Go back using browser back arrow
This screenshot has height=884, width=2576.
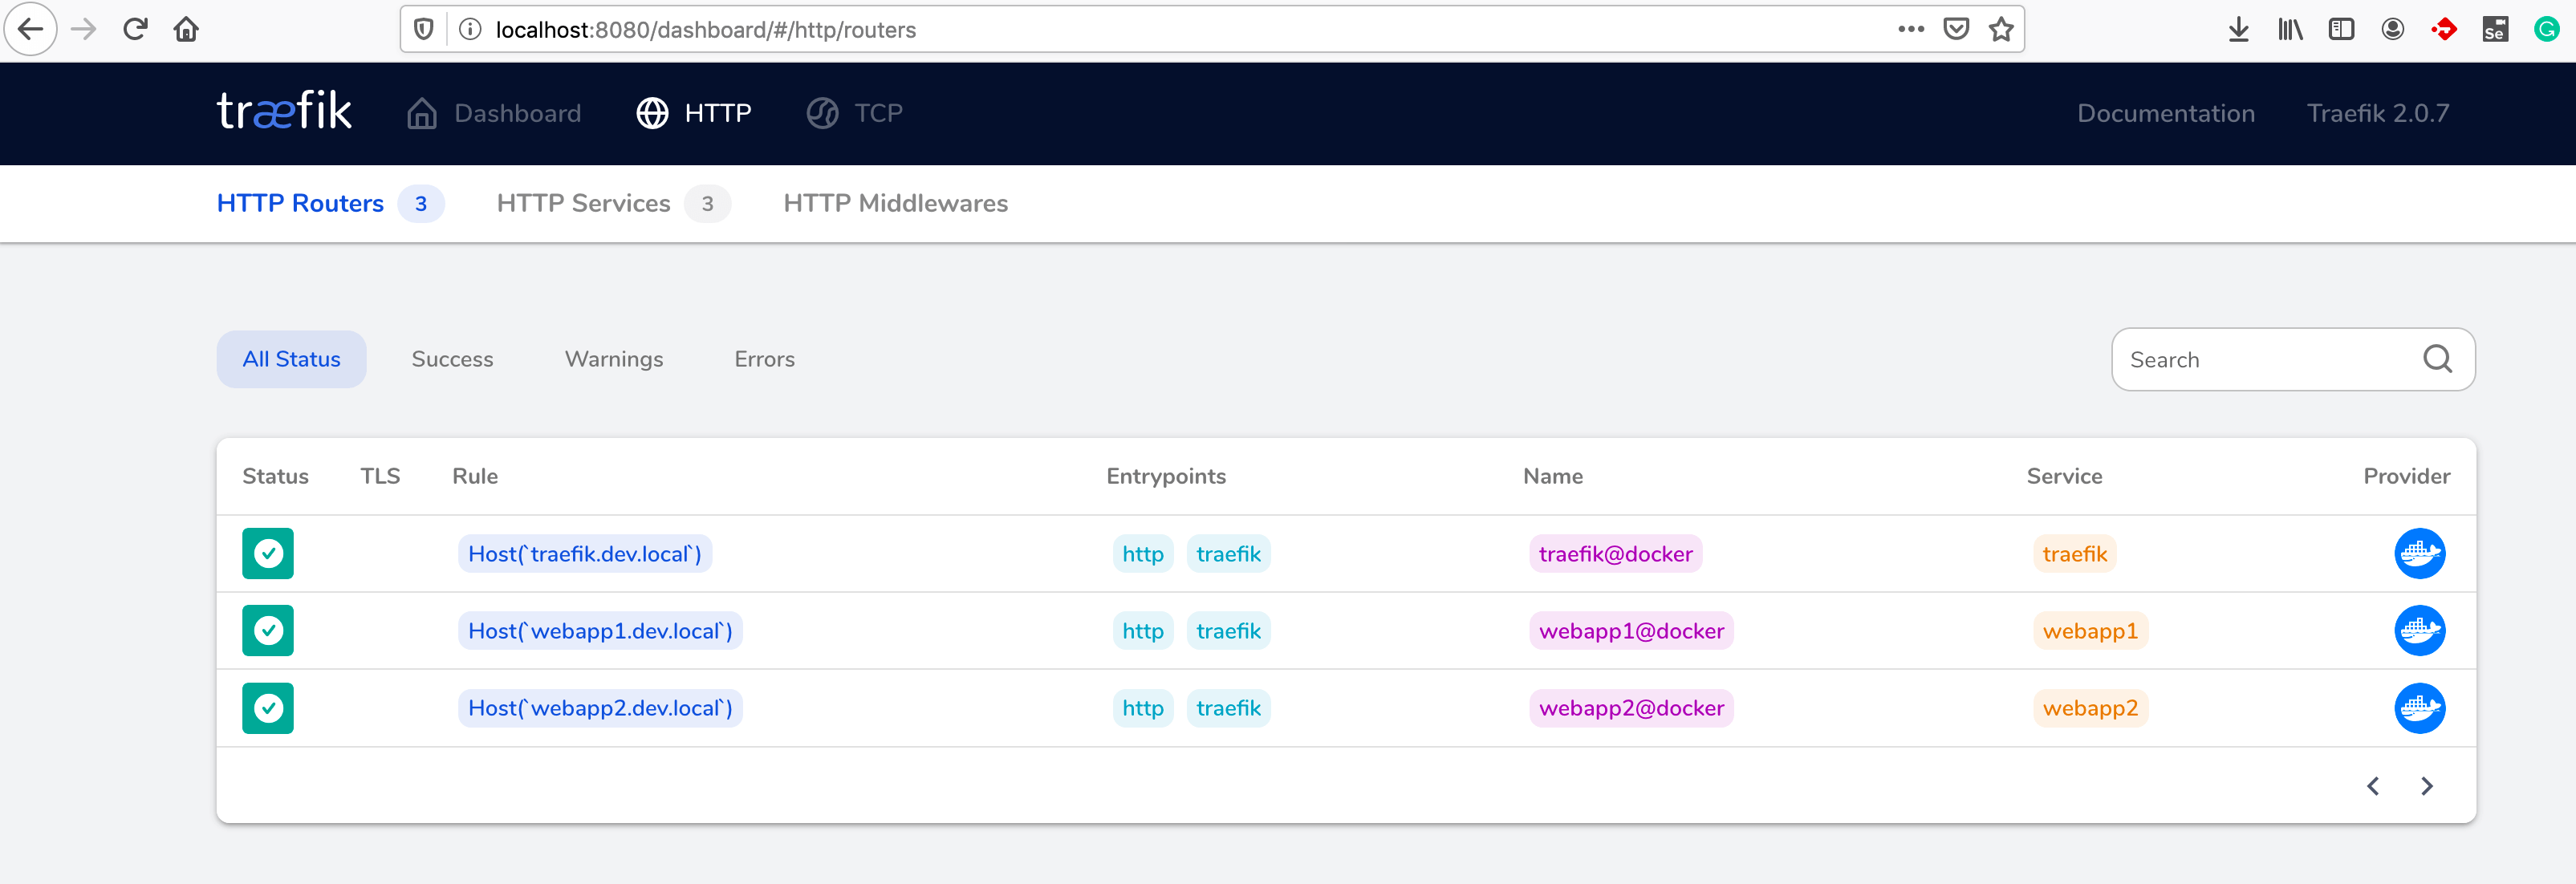(x=31, y=29)
